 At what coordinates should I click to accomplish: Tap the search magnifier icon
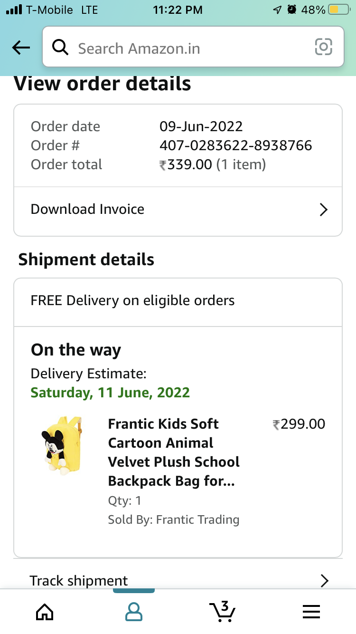61,48
